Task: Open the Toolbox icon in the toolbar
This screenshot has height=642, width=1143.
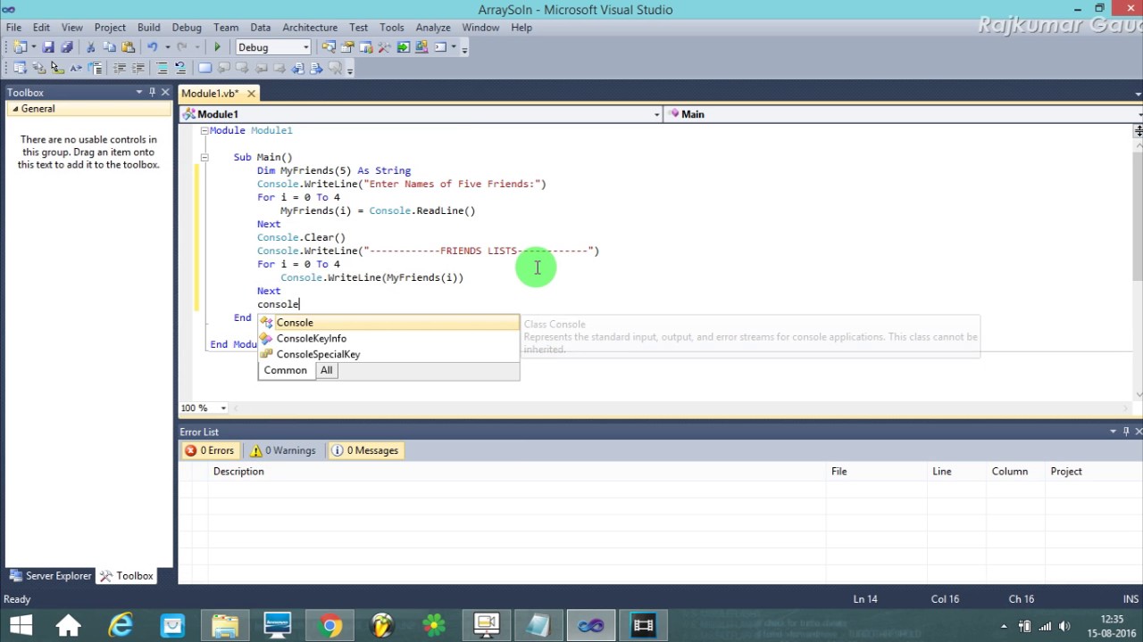Action: point(384,47)
